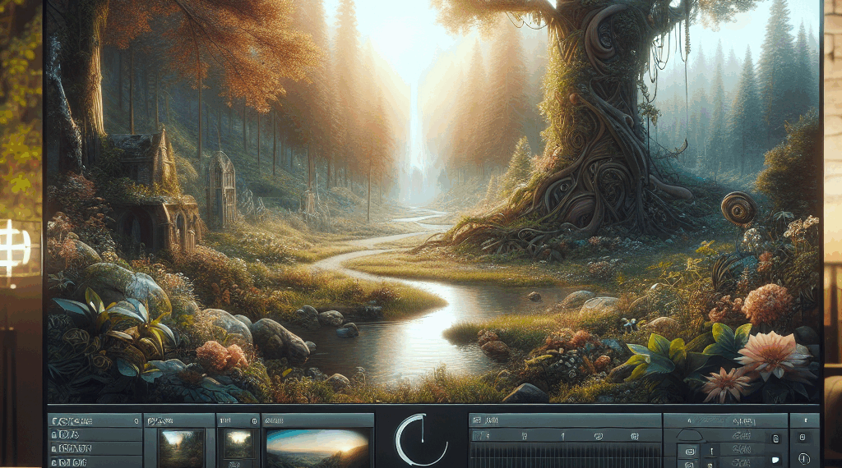This screenshot has height=468, width=842.
Task: Click the last icon in the timeline toolbar row
Action: (x=635, y=436)
